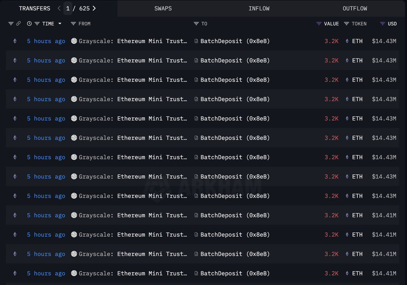
Task: Click the filter icon beside the FROM column
Action: (73, 24)
